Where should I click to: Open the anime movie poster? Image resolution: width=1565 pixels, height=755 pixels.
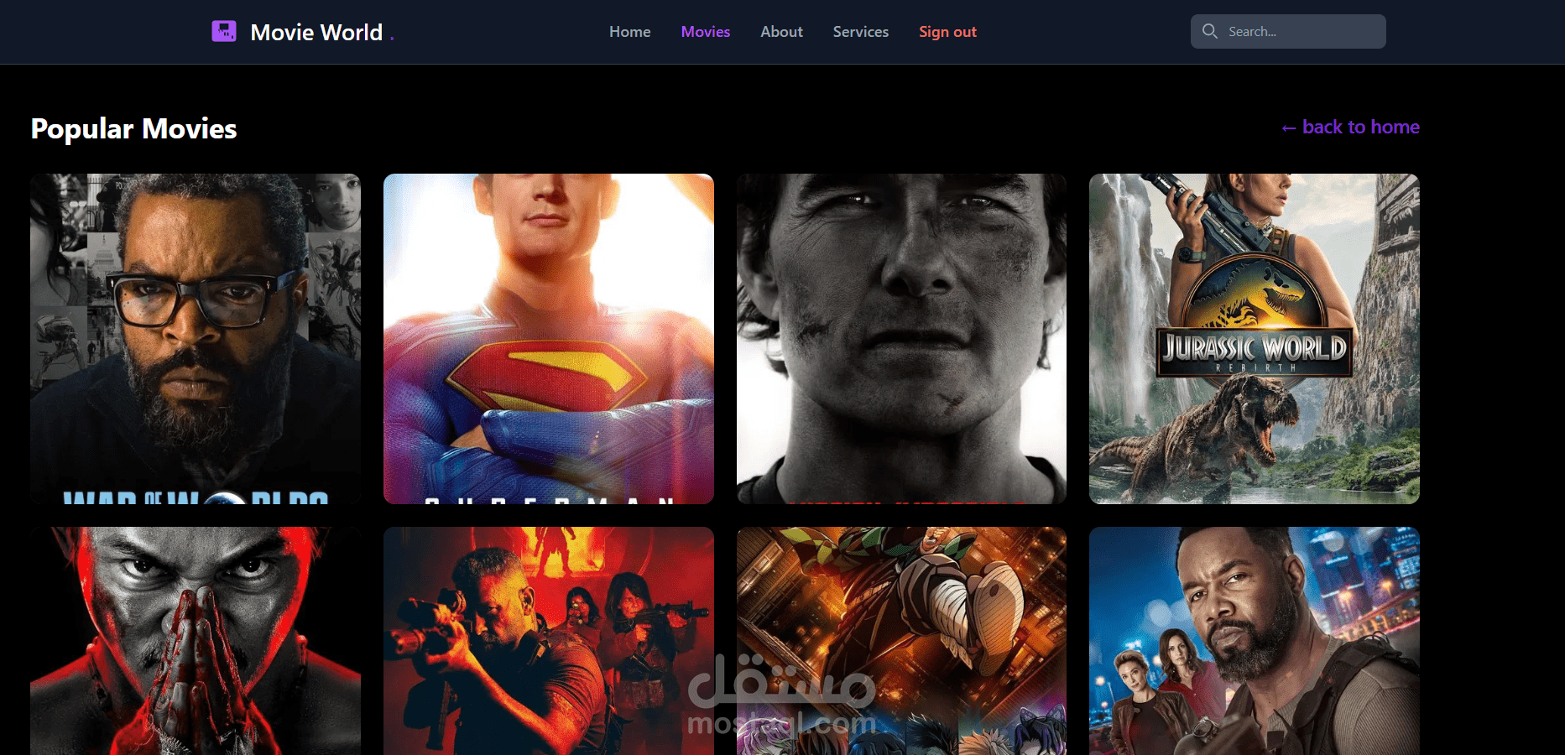pos(901,641)
